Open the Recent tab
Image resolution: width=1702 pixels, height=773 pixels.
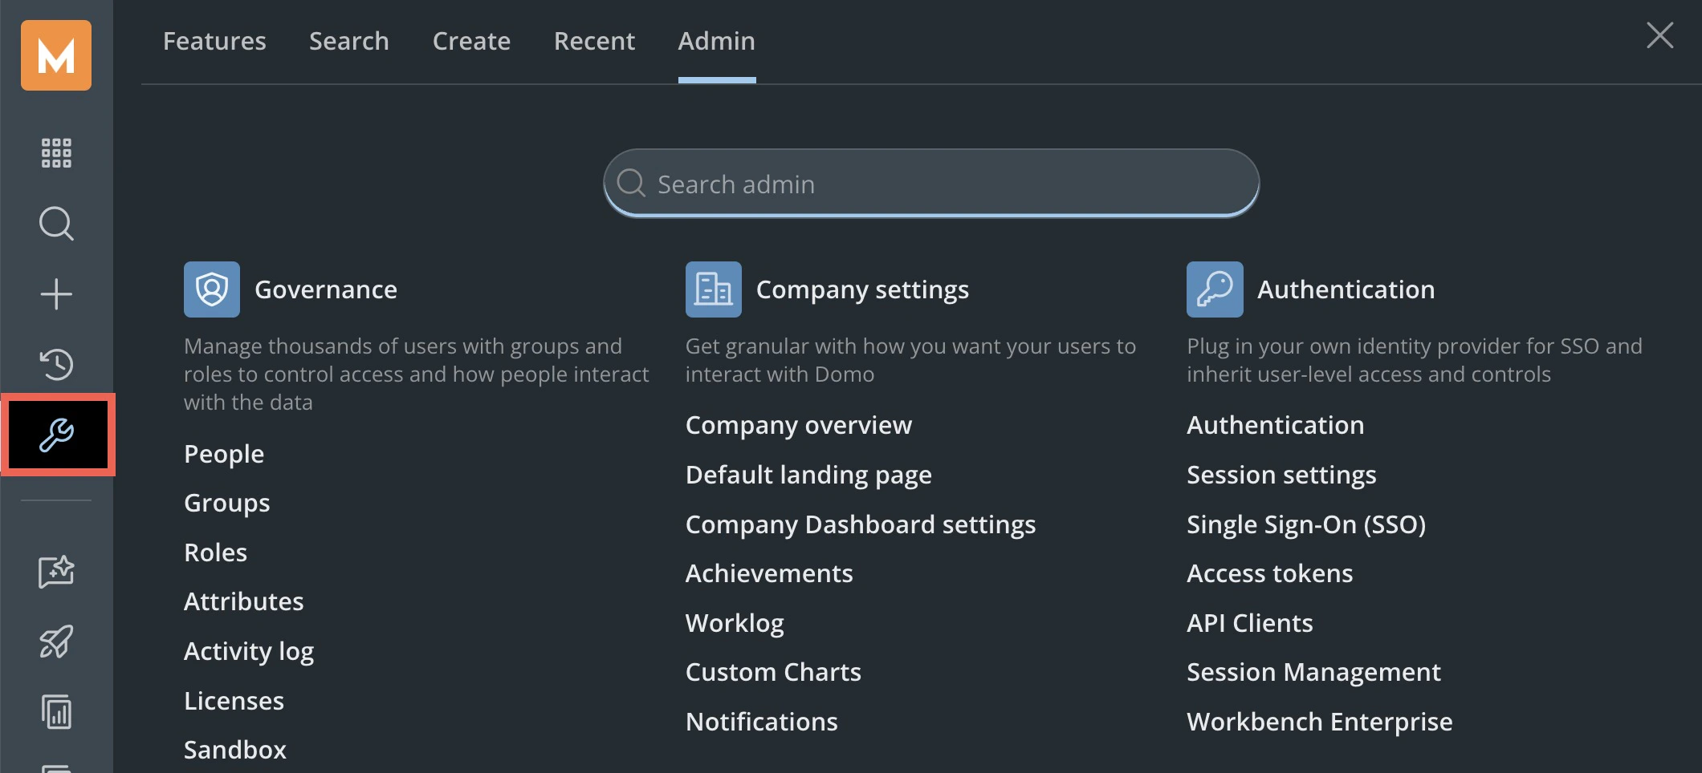[595, 41]
